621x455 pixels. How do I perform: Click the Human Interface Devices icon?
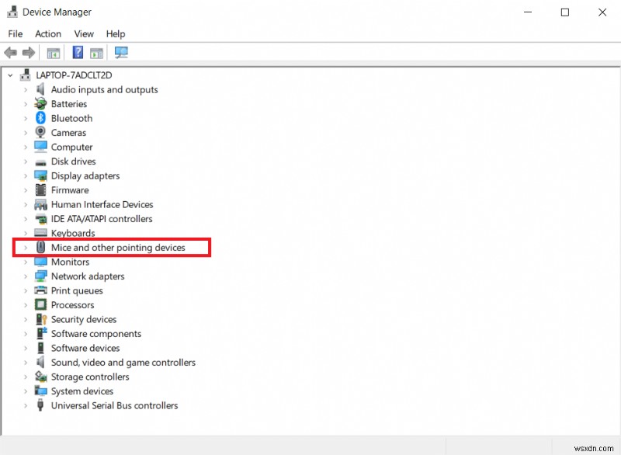40,204
